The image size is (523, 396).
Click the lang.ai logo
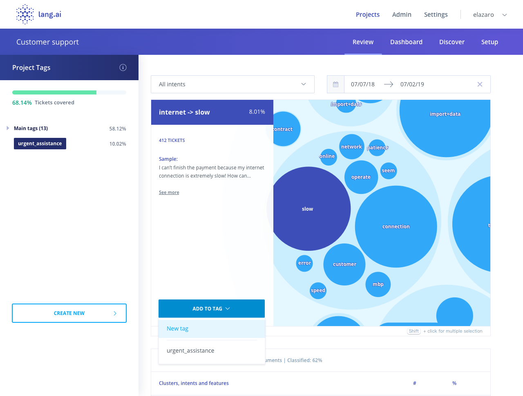coord(39,14)
